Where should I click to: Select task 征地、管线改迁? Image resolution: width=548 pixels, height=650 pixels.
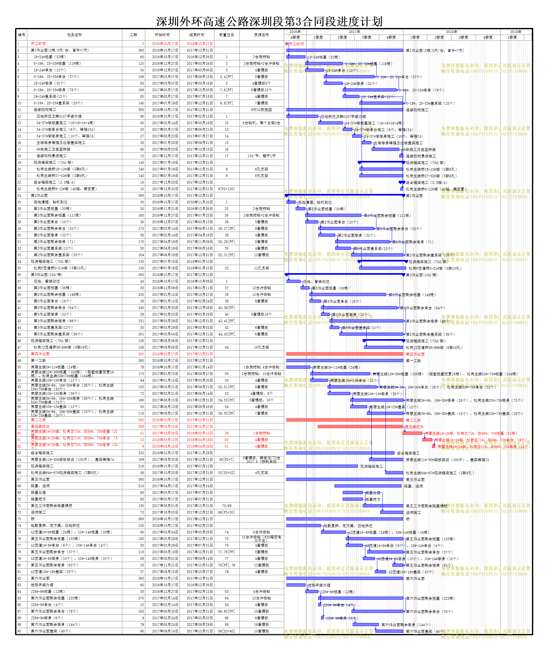pyautogui.click(x=47, y=281)
